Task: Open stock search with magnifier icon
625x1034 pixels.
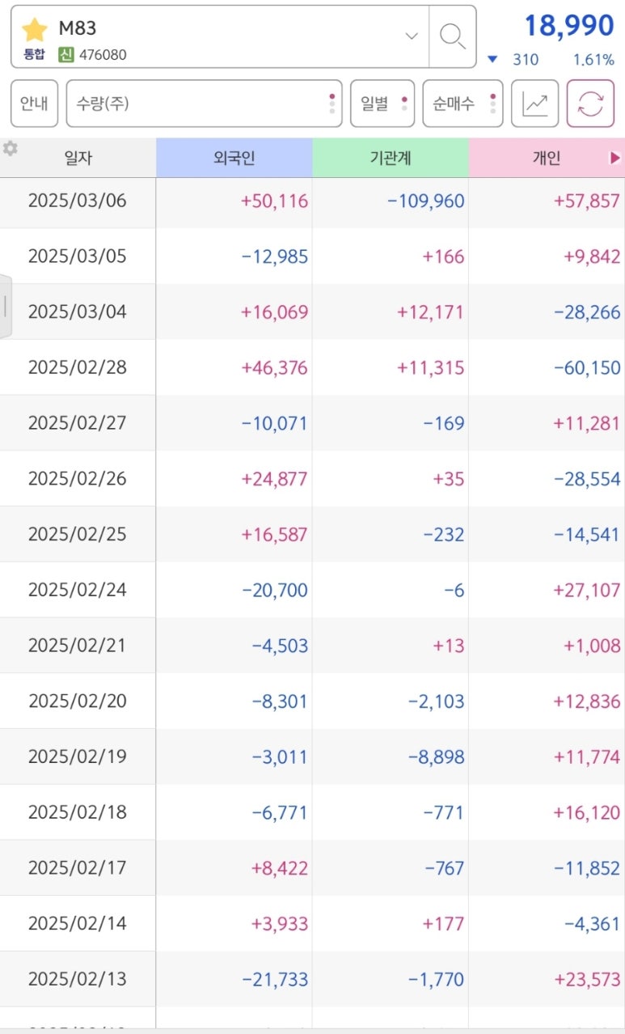Action: click(x=452, y=36)
